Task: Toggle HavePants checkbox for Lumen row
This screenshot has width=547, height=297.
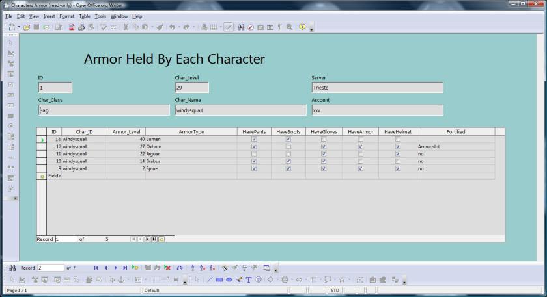Action: pos(254,139)
